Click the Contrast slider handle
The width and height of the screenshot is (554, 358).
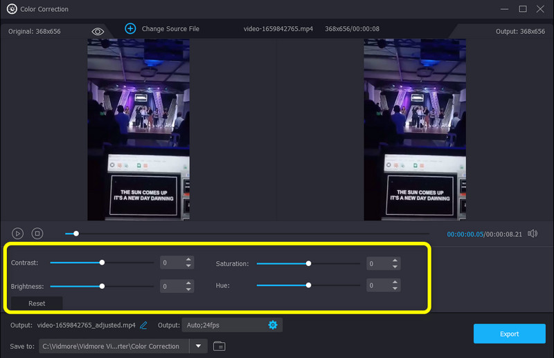pos(102,263)
